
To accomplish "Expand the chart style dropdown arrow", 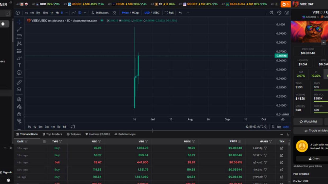I will point(85,13).
